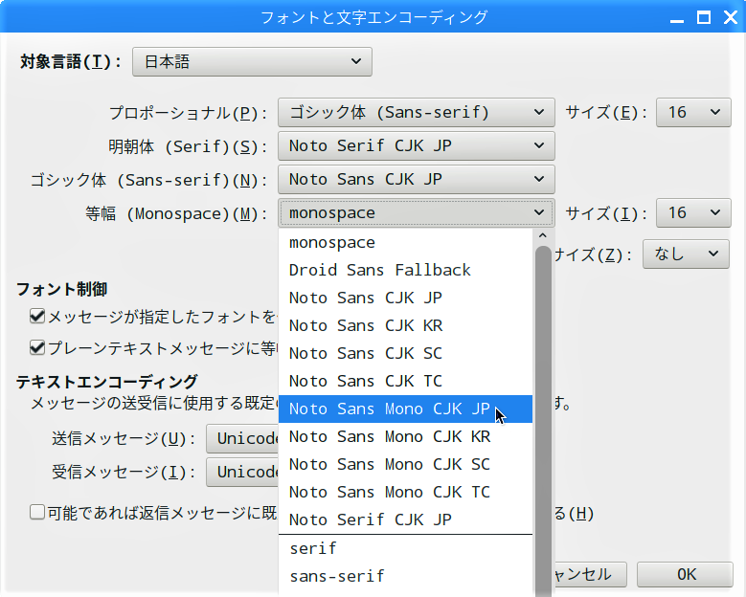
Task: Pick Noto Sans Mono CJK TC
Action: tap(405, 492)
